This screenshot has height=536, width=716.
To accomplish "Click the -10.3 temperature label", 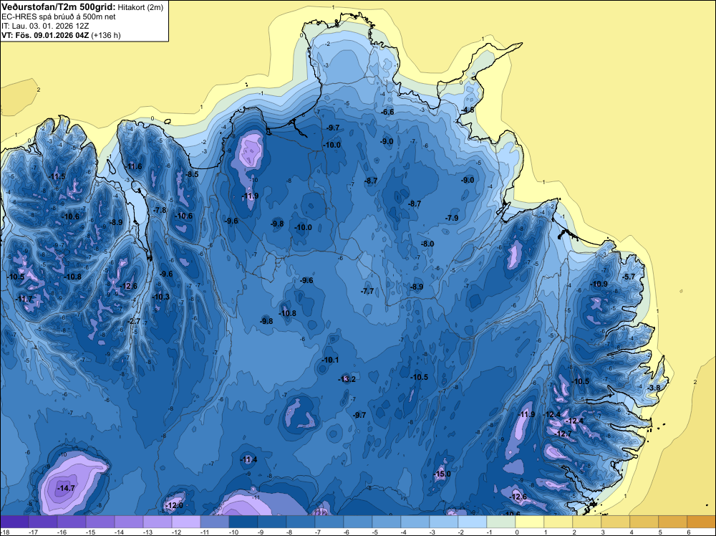I will pyautogui.click(x=160, y=297).
